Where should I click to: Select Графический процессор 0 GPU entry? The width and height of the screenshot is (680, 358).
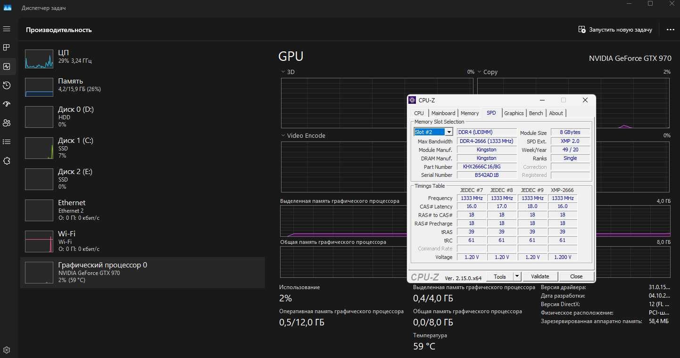[142, 273]
